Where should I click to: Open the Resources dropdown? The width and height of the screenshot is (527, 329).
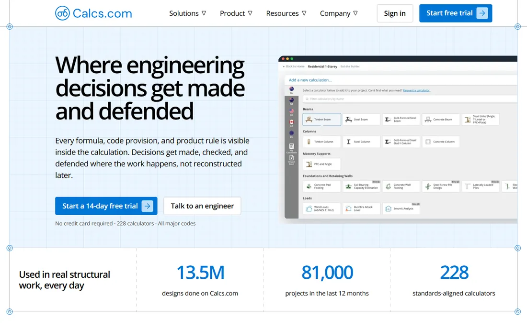[x=286, y=13]
